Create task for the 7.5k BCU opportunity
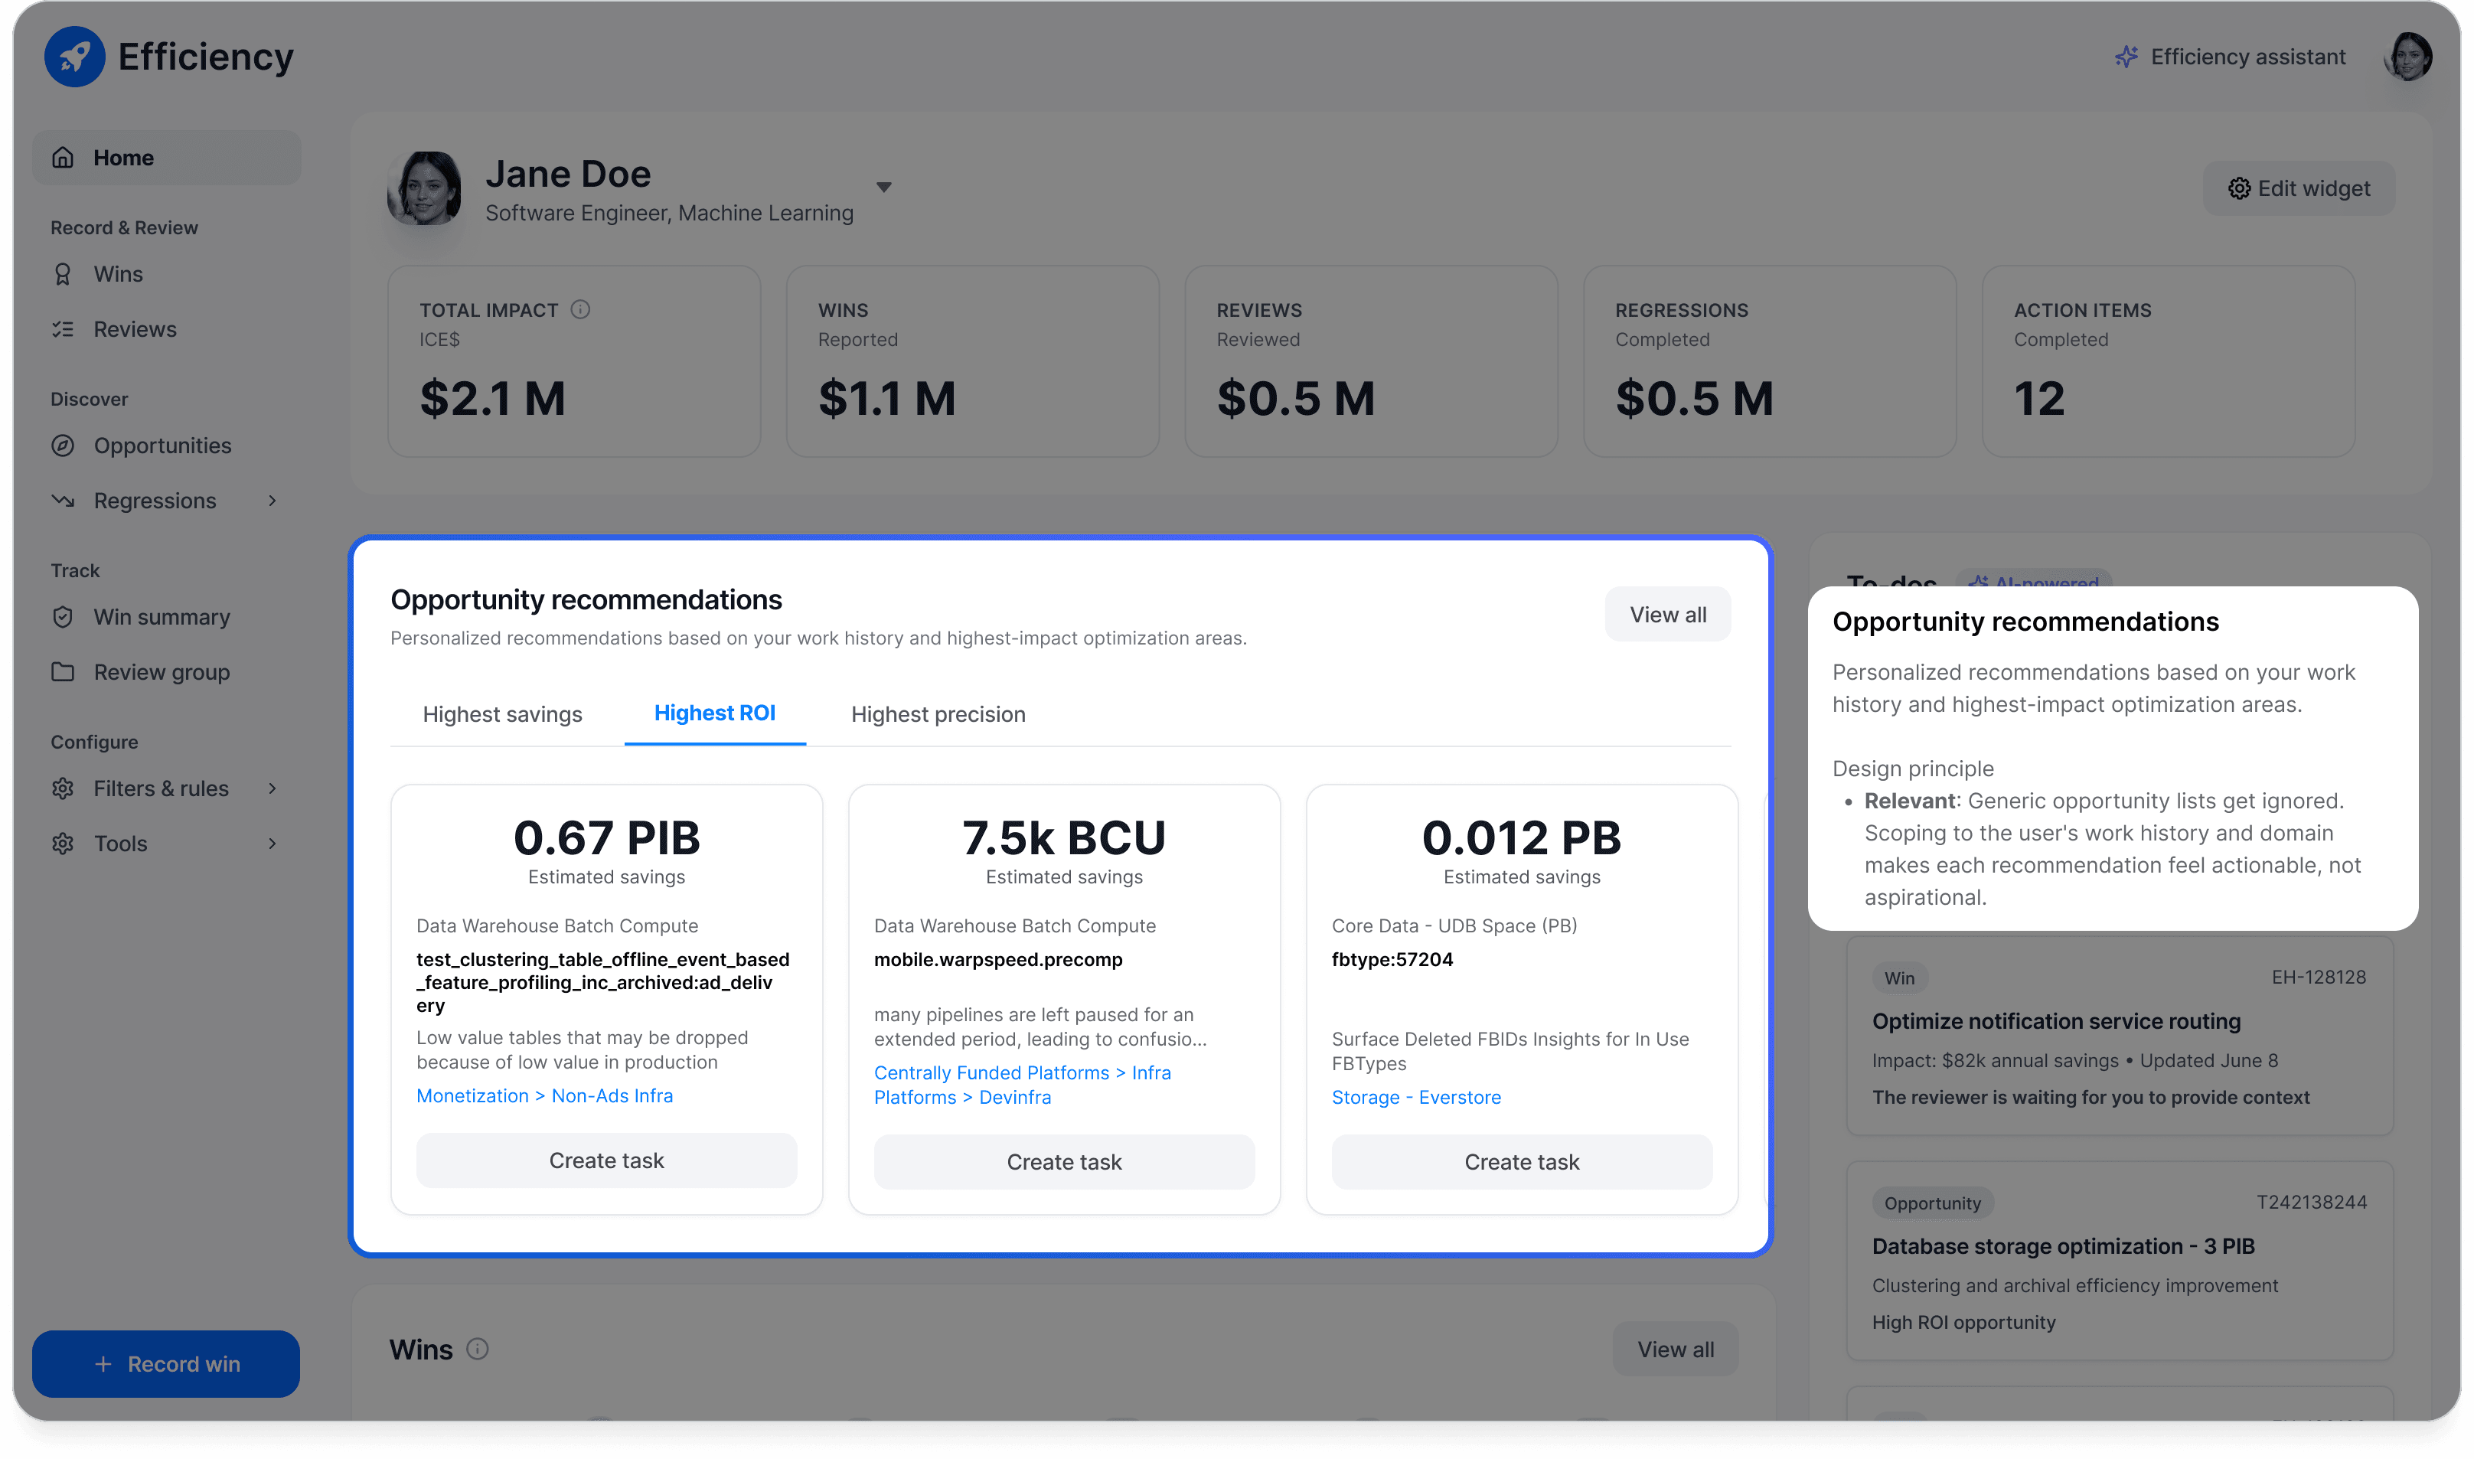Viewport: 2474px width, 1459px height. pos(1063,1163)
